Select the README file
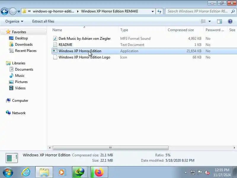 coord(65,45)
